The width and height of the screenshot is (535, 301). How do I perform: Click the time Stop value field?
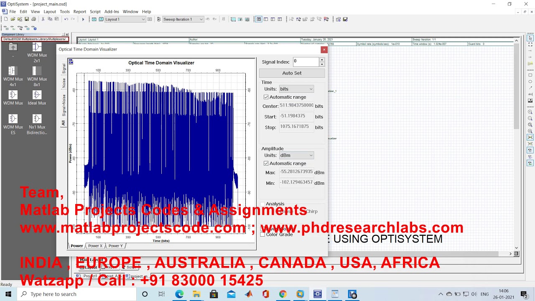(x=296, y=127)
